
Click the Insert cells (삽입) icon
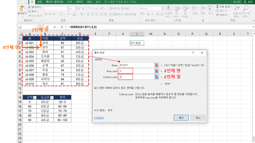point(195,9)
